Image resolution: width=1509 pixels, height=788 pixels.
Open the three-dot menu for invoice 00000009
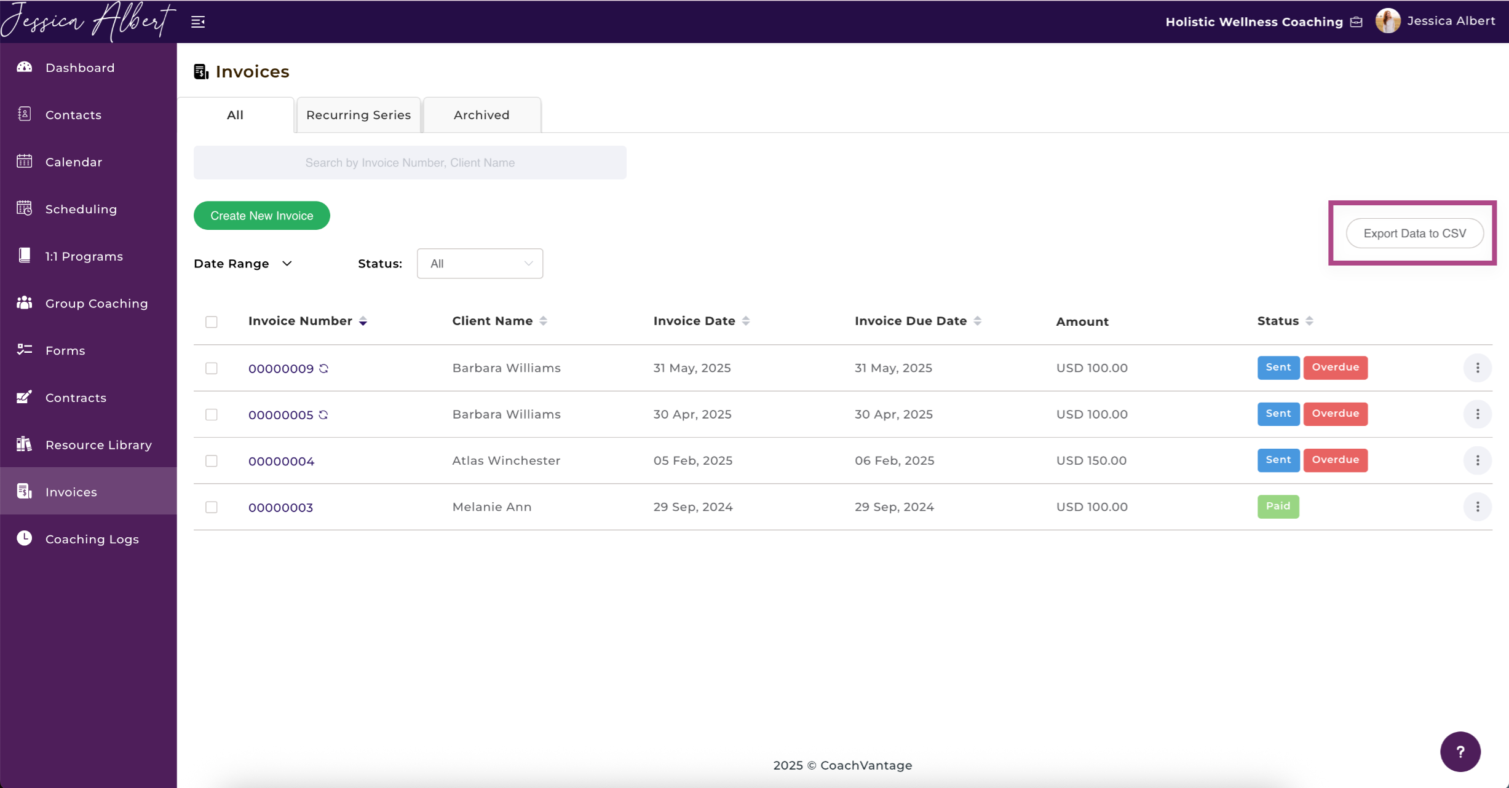(x=1478, y=368)
